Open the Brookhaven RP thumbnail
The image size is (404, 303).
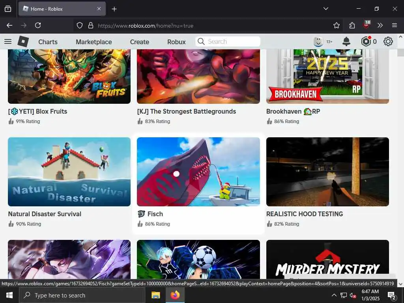[x=327, y=77]
